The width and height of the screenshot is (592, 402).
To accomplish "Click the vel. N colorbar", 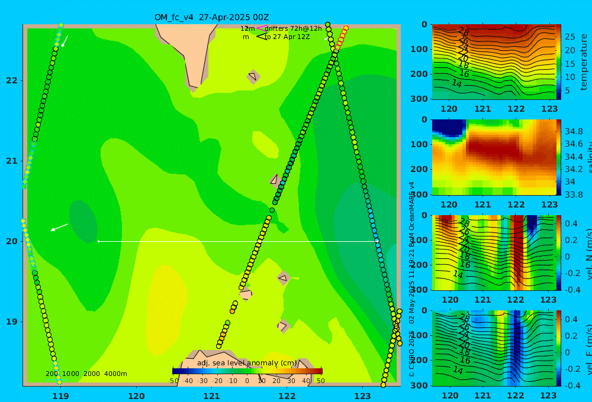I will pyautogui.click(x=558, y=252).
